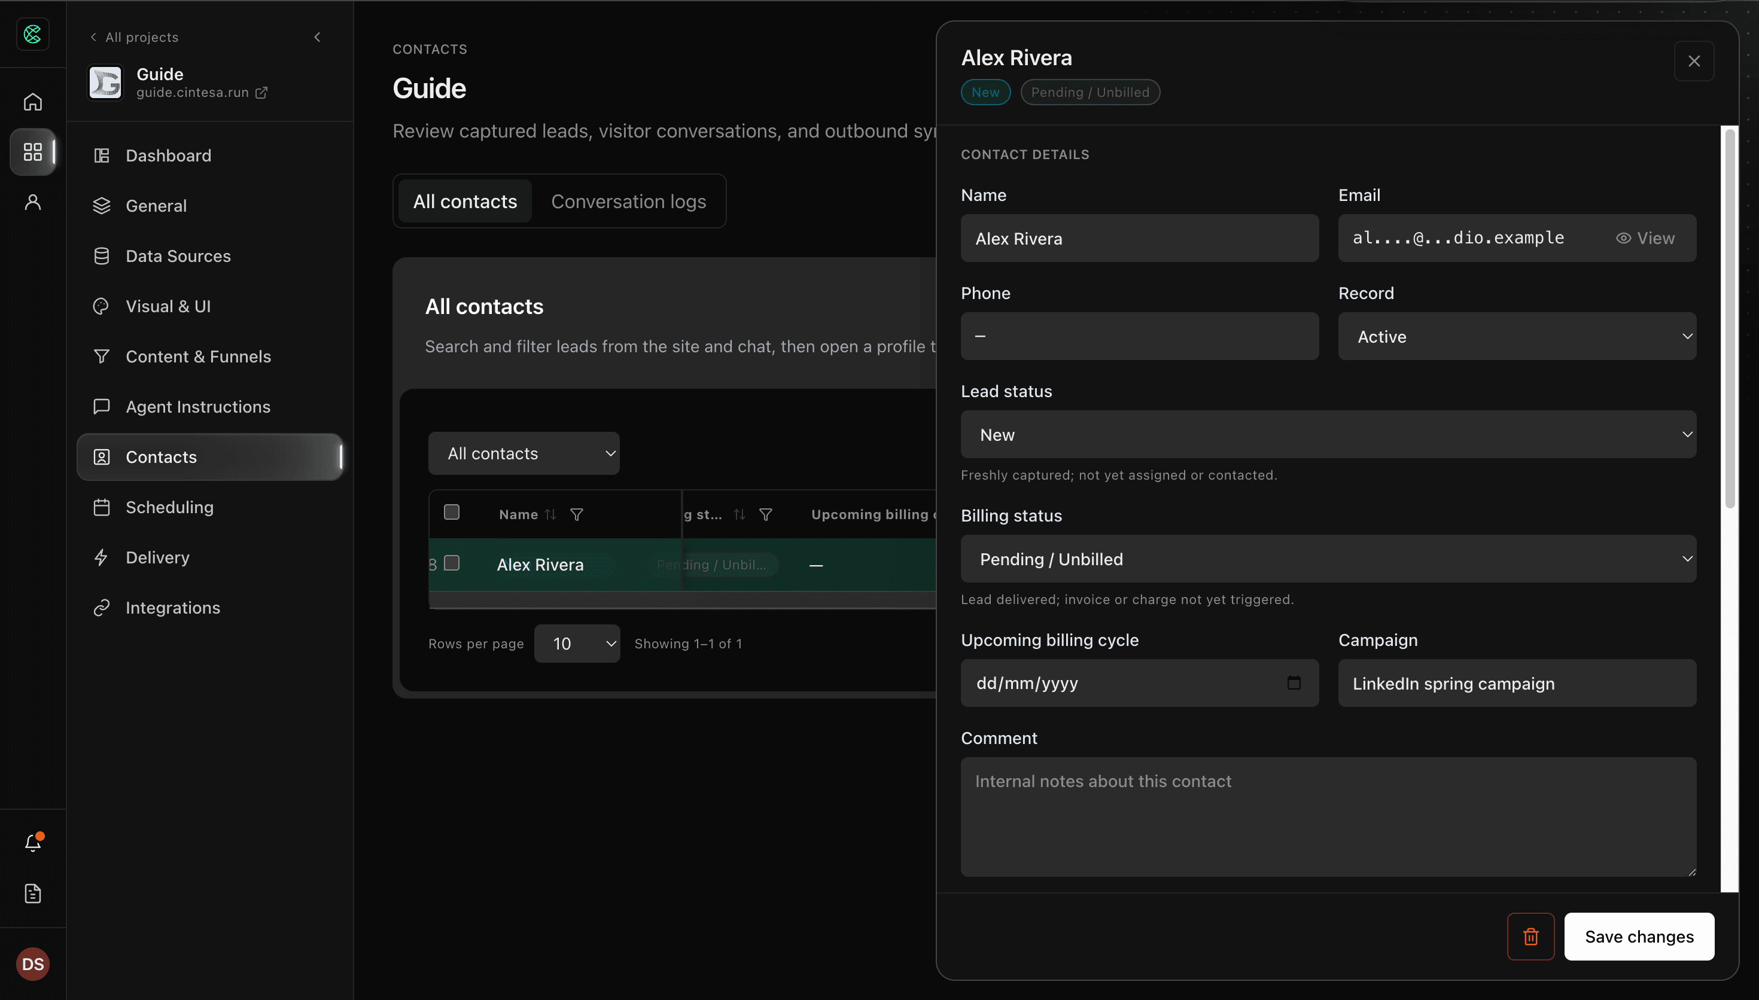
Task: Click the Agent Instructions chat icon
Action: [x=101, y=407]
